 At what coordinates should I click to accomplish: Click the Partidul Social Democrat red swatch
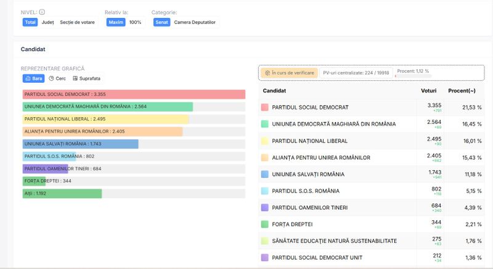[265, 107]
